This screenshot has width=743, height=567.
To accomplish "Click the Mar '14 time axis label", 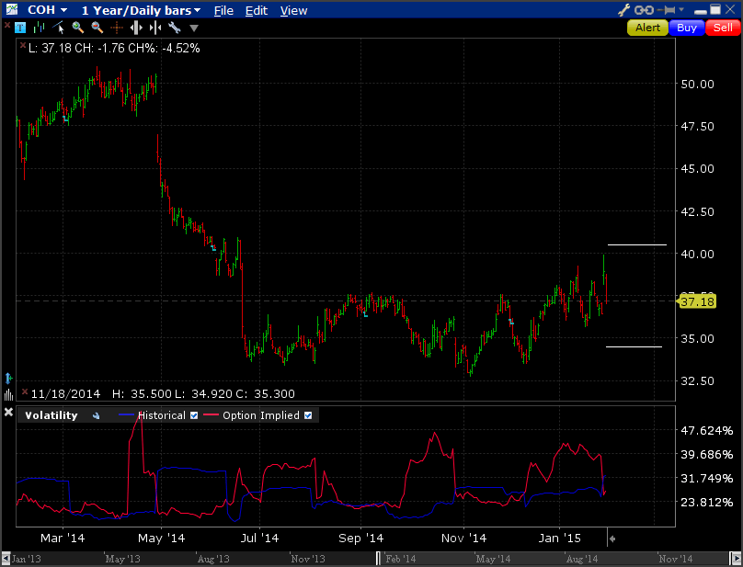I will 63,539.
